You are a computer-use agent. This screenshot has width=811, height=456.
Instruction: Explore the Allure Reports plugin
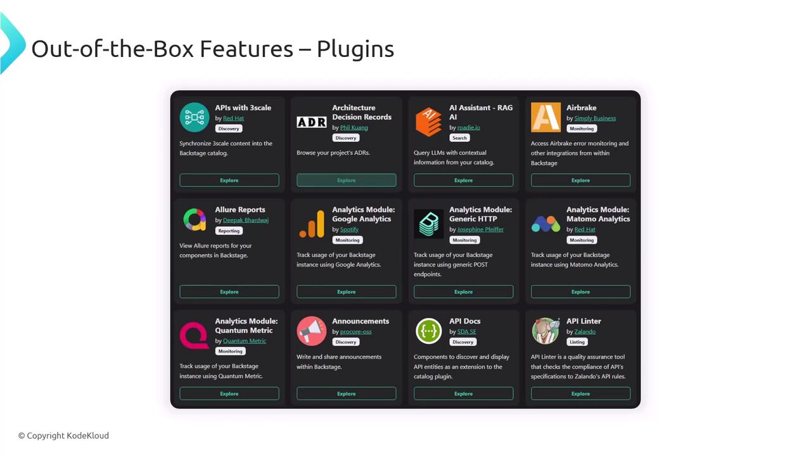[229, 292]
